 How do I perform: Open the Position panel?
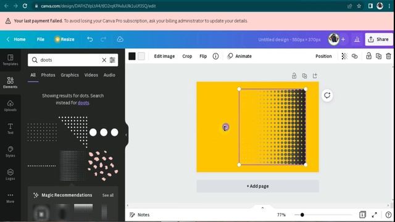click(x=323, y=56)
